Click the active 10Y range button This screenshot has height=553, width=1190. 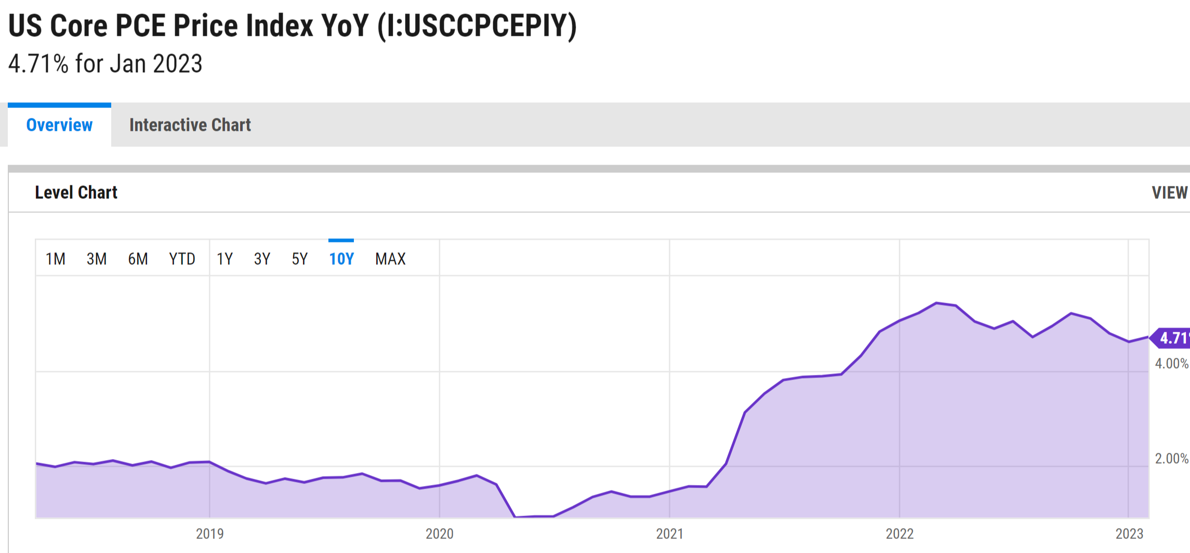tap(341, 259)
